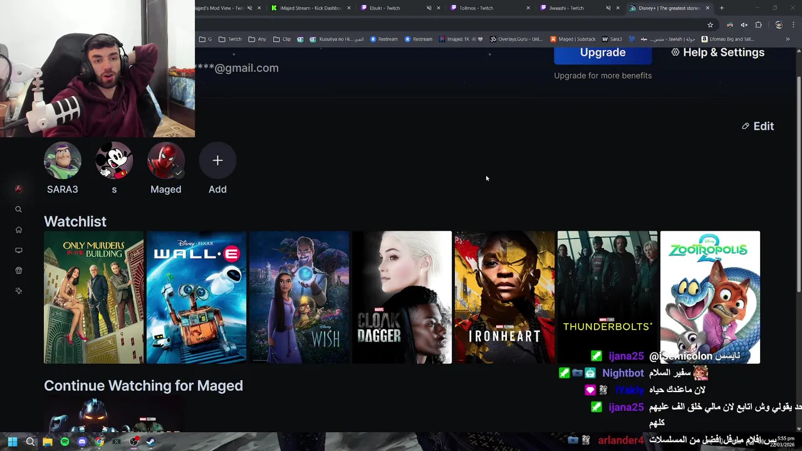Click the Watchlist section heading

[x=75, y=222]
